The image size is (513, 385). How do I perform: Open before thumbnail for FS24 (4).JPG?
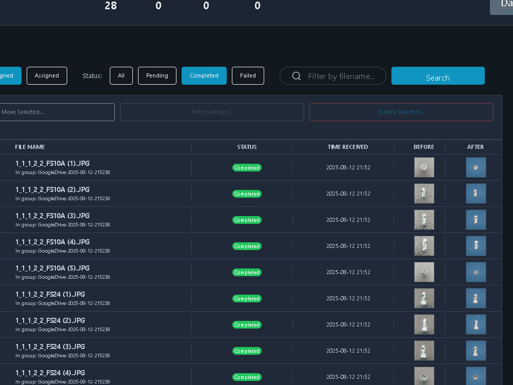pyautogui.click(x=424, y=376)
